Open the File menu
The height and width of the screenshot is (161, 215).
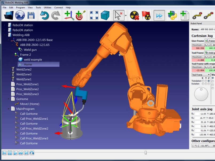click(5, 7)
